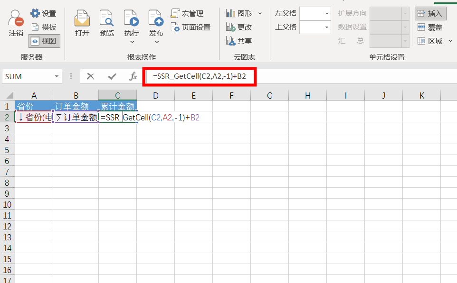457x283 pixels.
Task: Select column D header
Action: (x=156, y=95)
